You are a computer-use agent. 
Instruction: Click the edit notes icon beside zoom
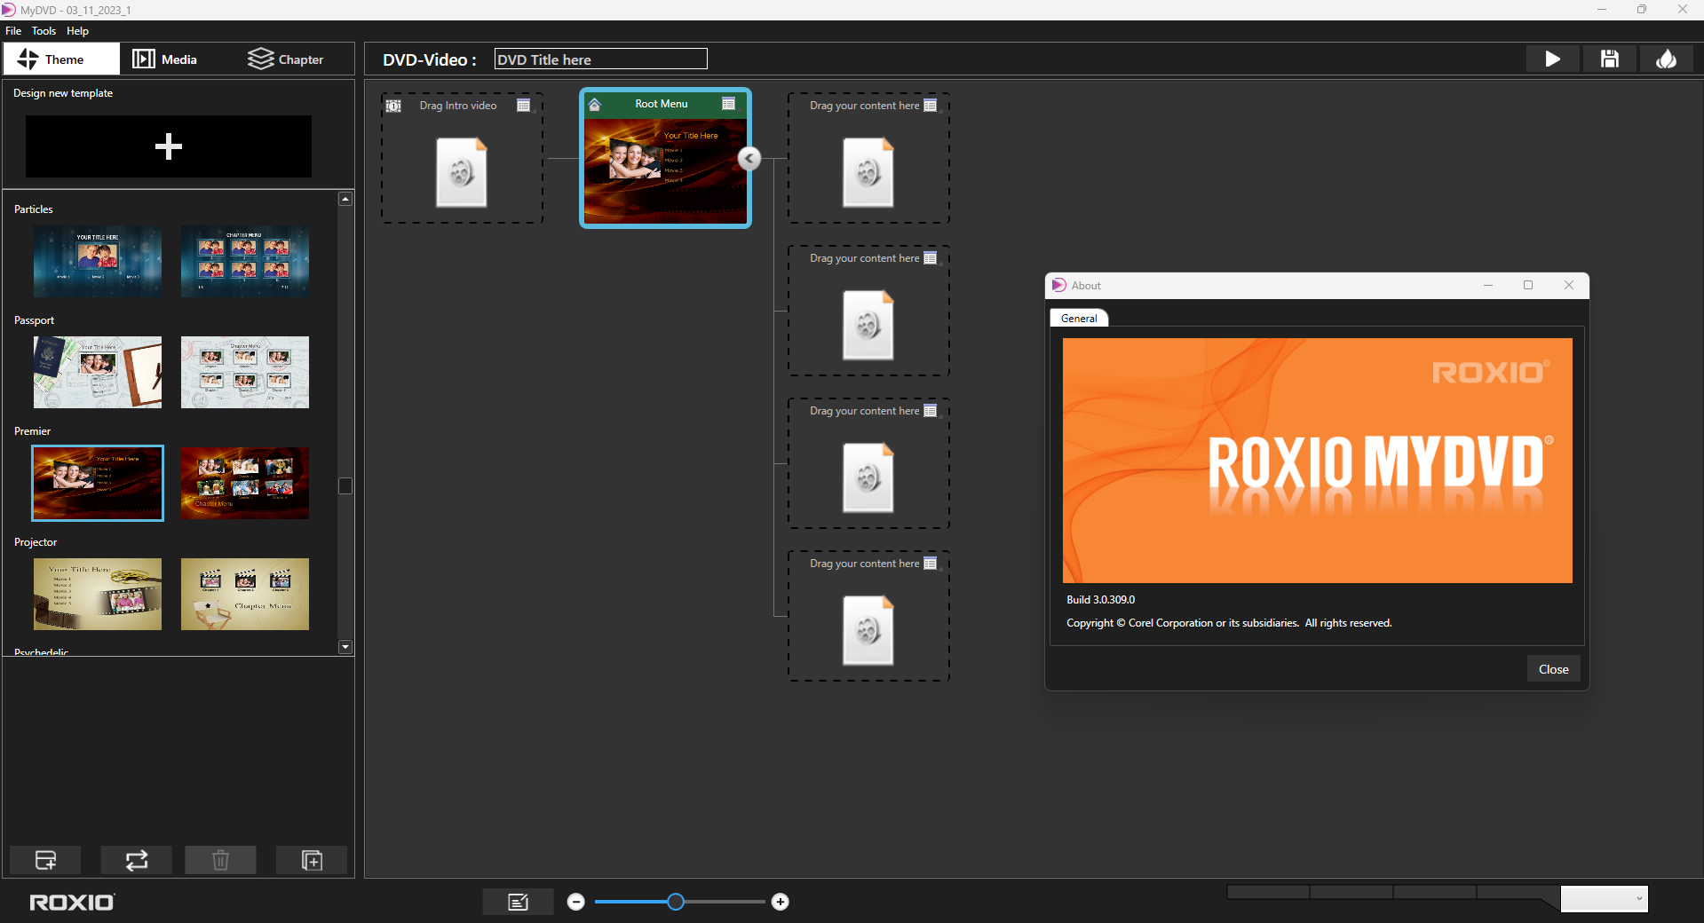[518, 902]
